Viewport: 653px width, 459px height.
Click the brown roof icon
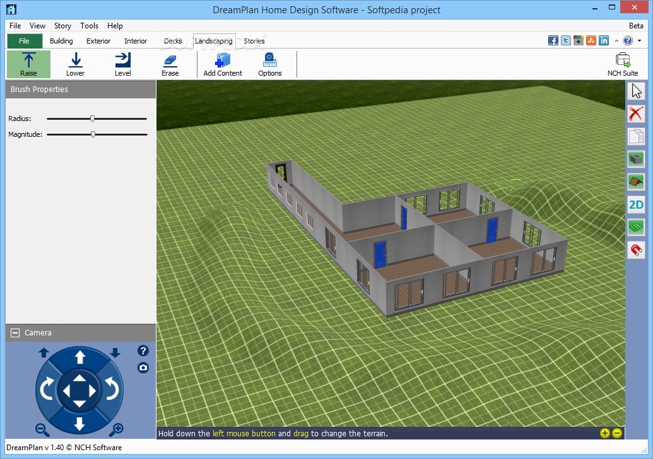point(636,182)
